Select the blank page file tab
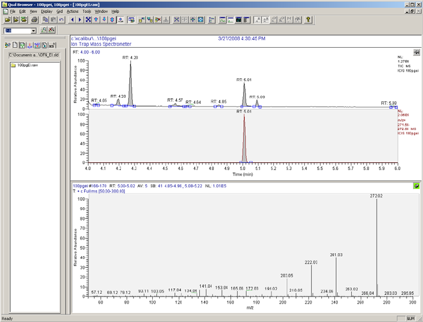Screen dimensions: 423x322 15,45
